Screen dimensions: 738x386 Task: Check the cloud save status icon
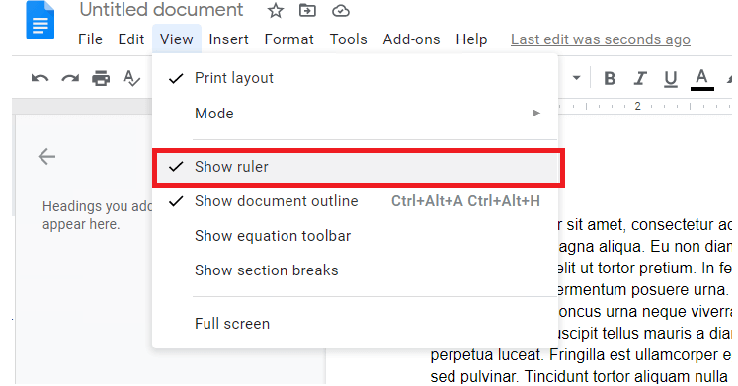click(340, 10)
